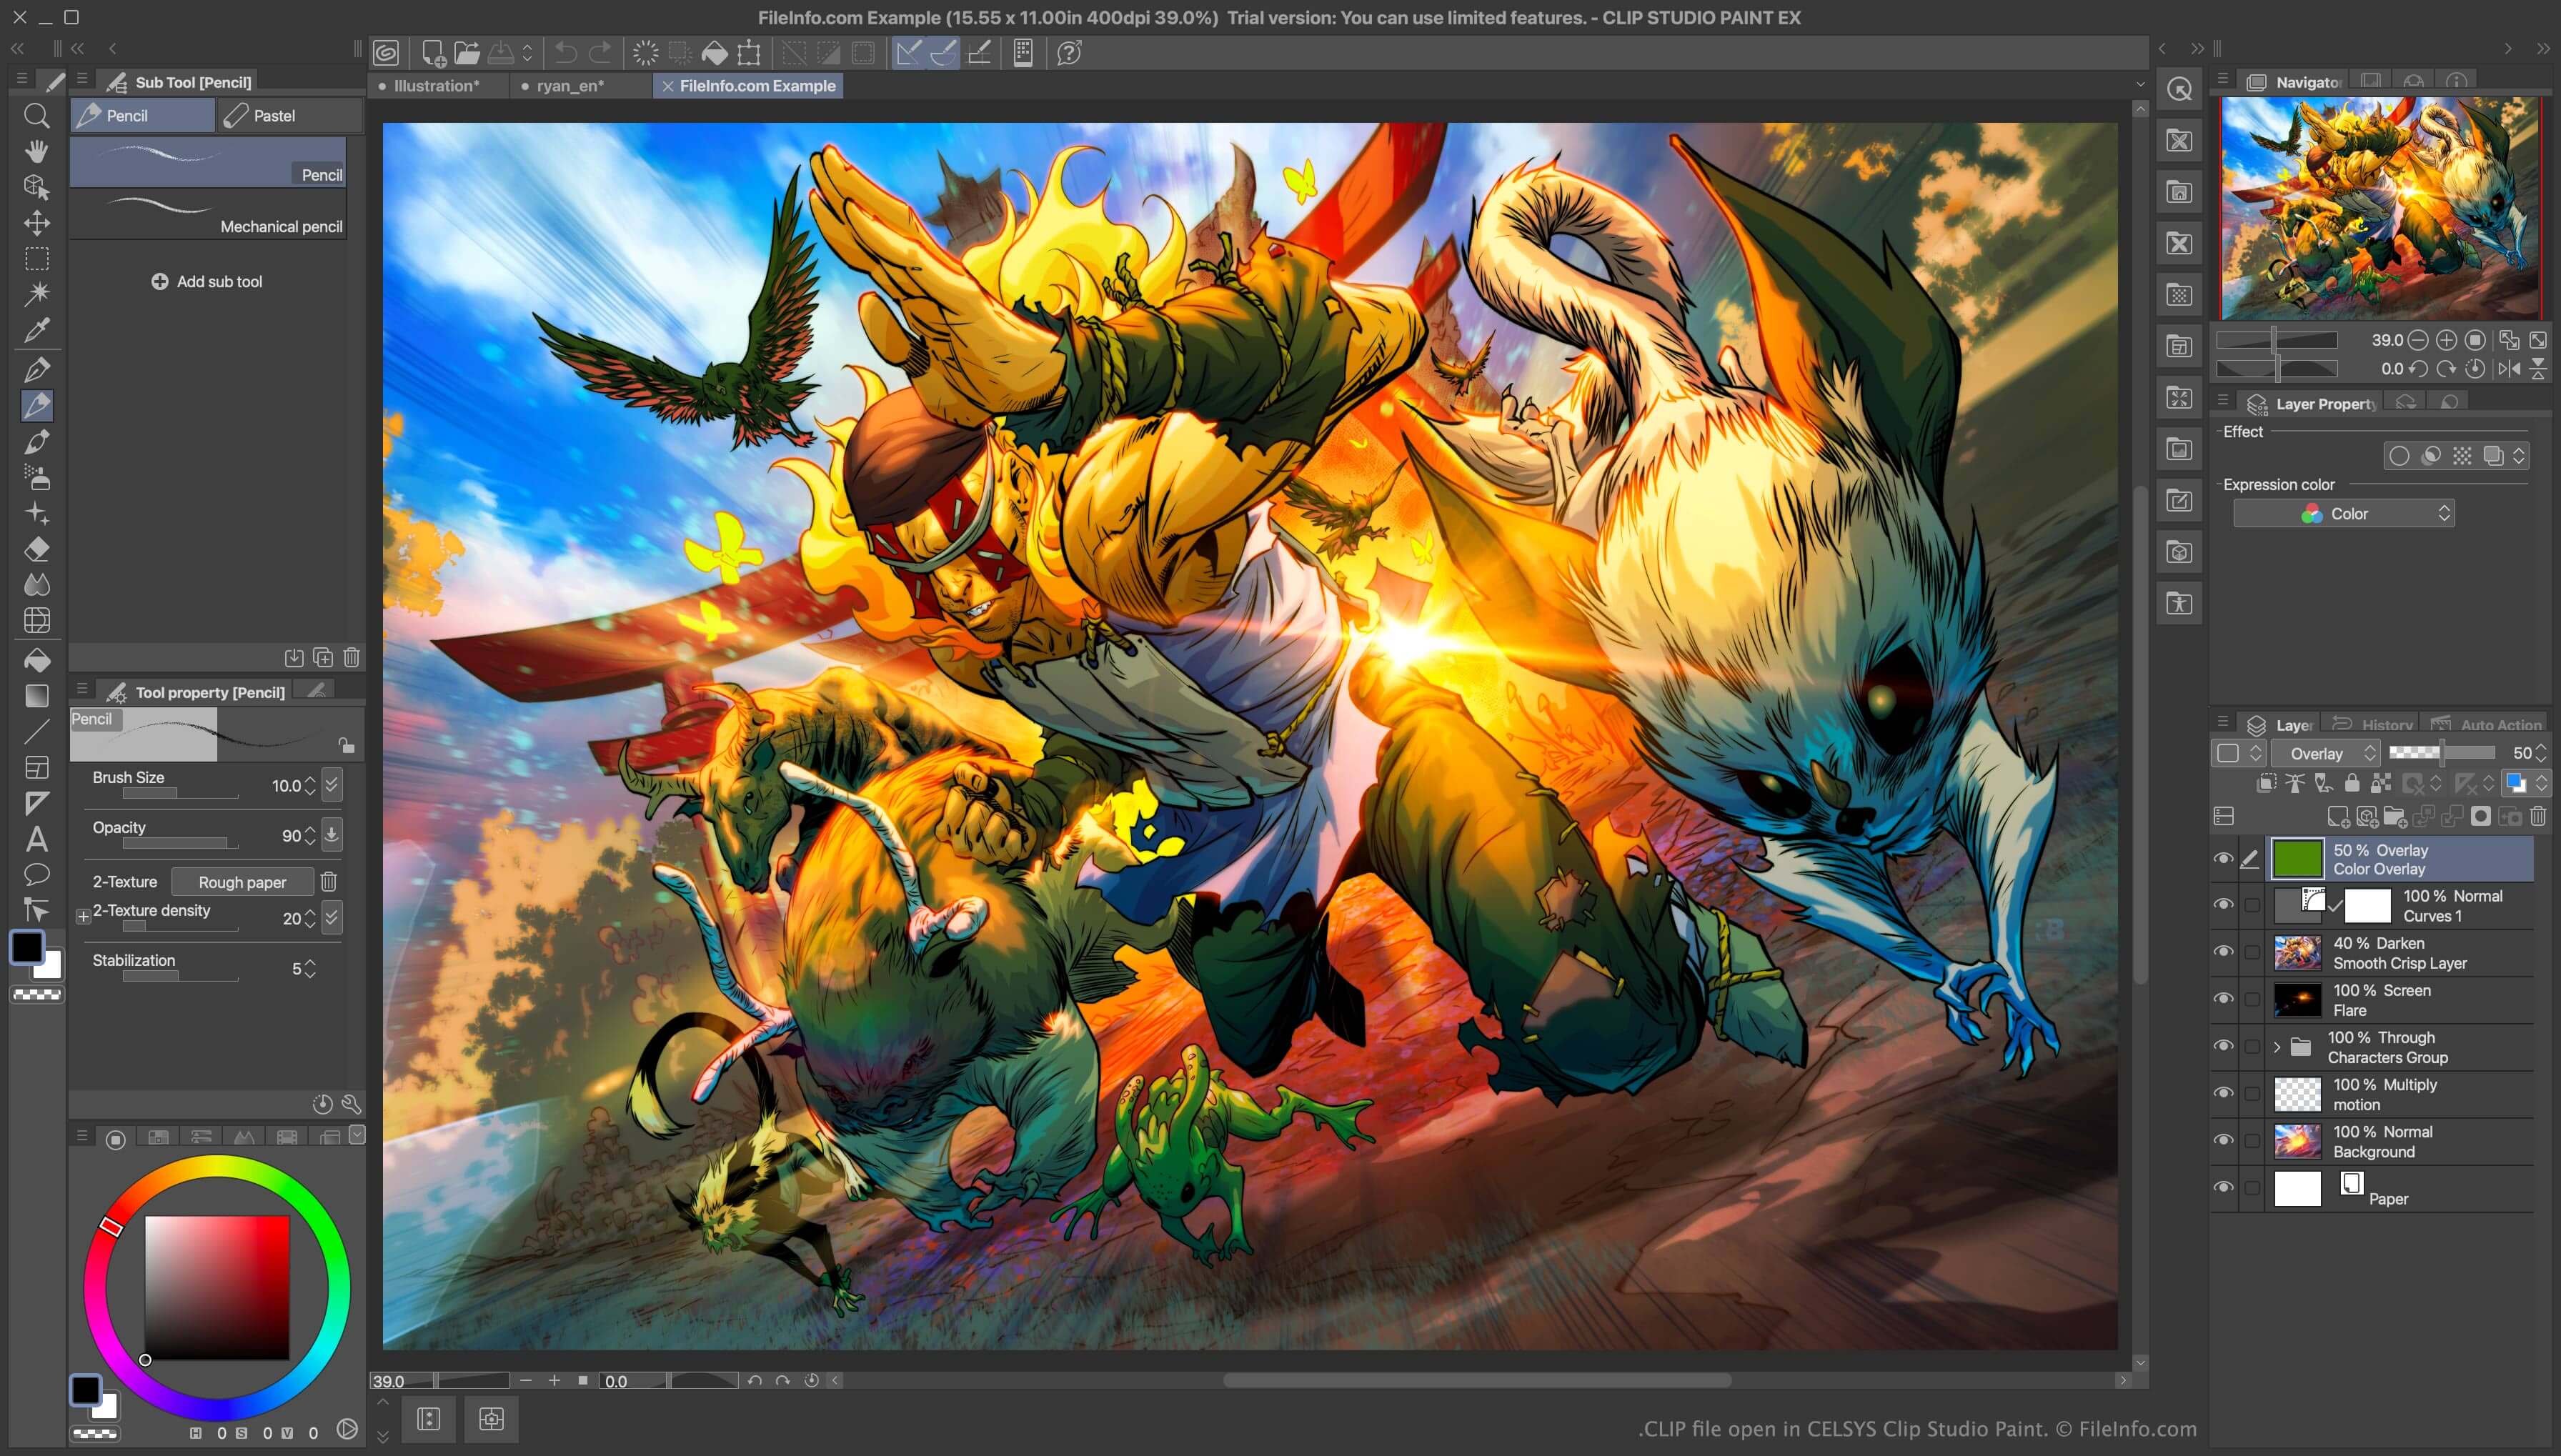
Task: Open the Expression color dropdown
Action: point(2343,513)
